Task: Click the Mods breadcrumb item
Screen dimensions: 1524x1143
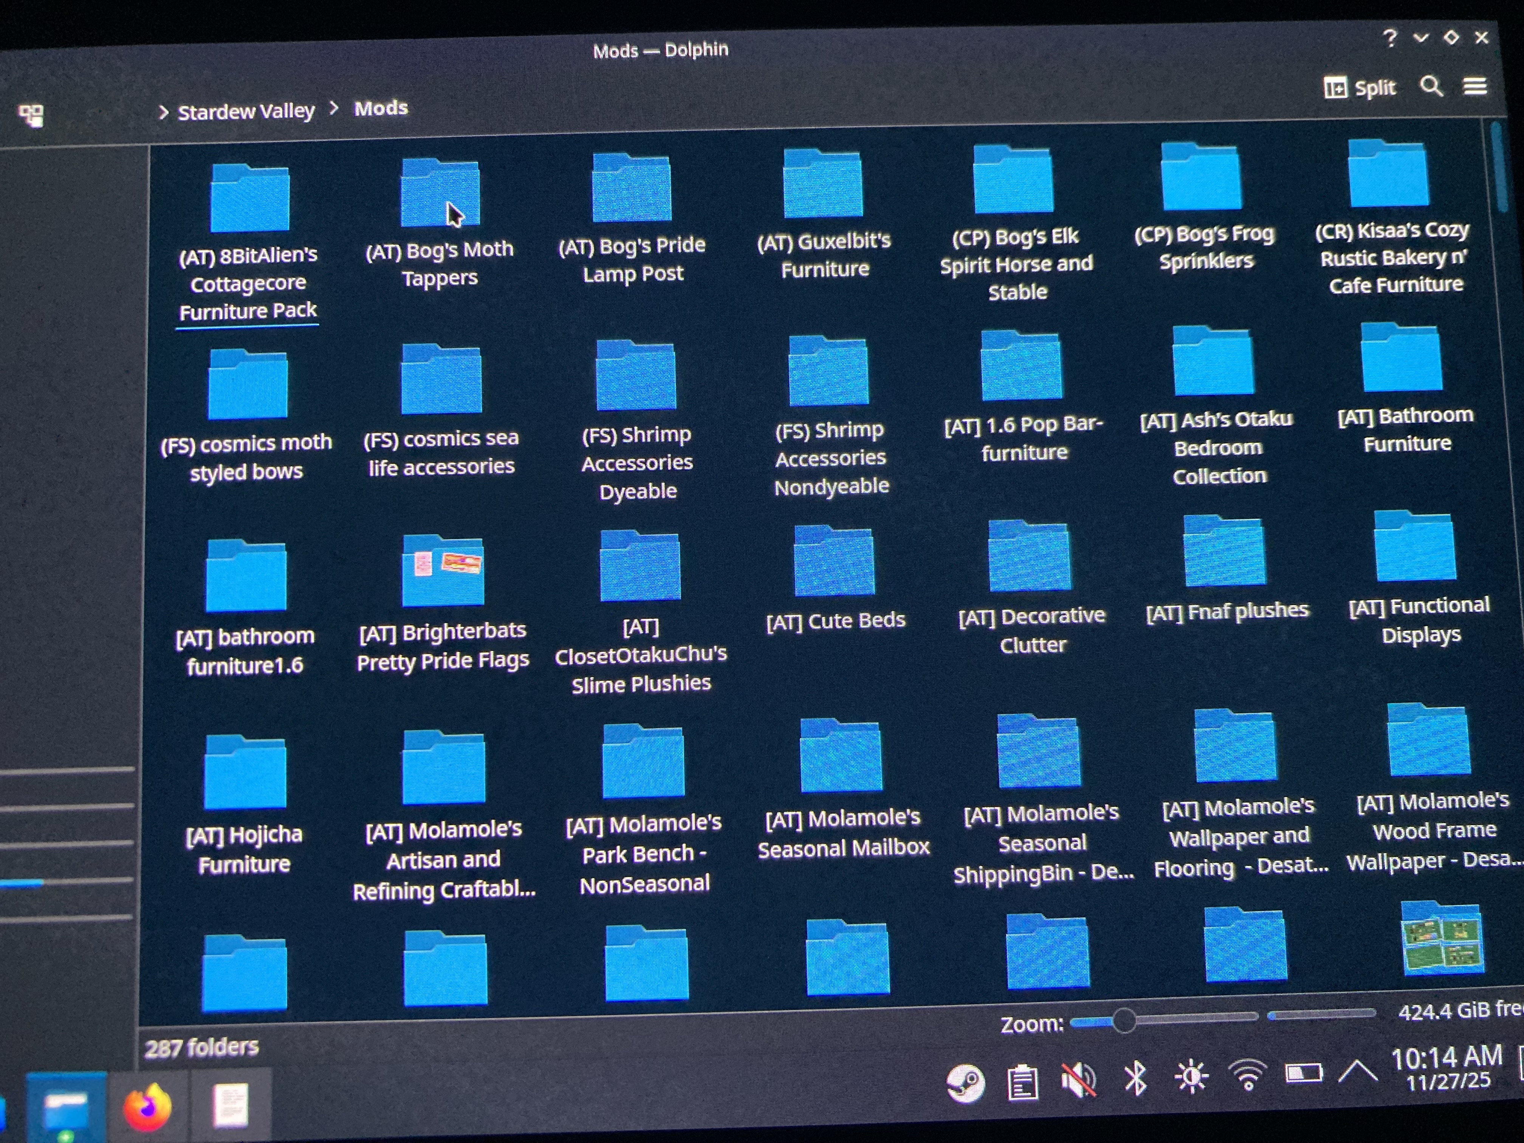Action: 381,108
